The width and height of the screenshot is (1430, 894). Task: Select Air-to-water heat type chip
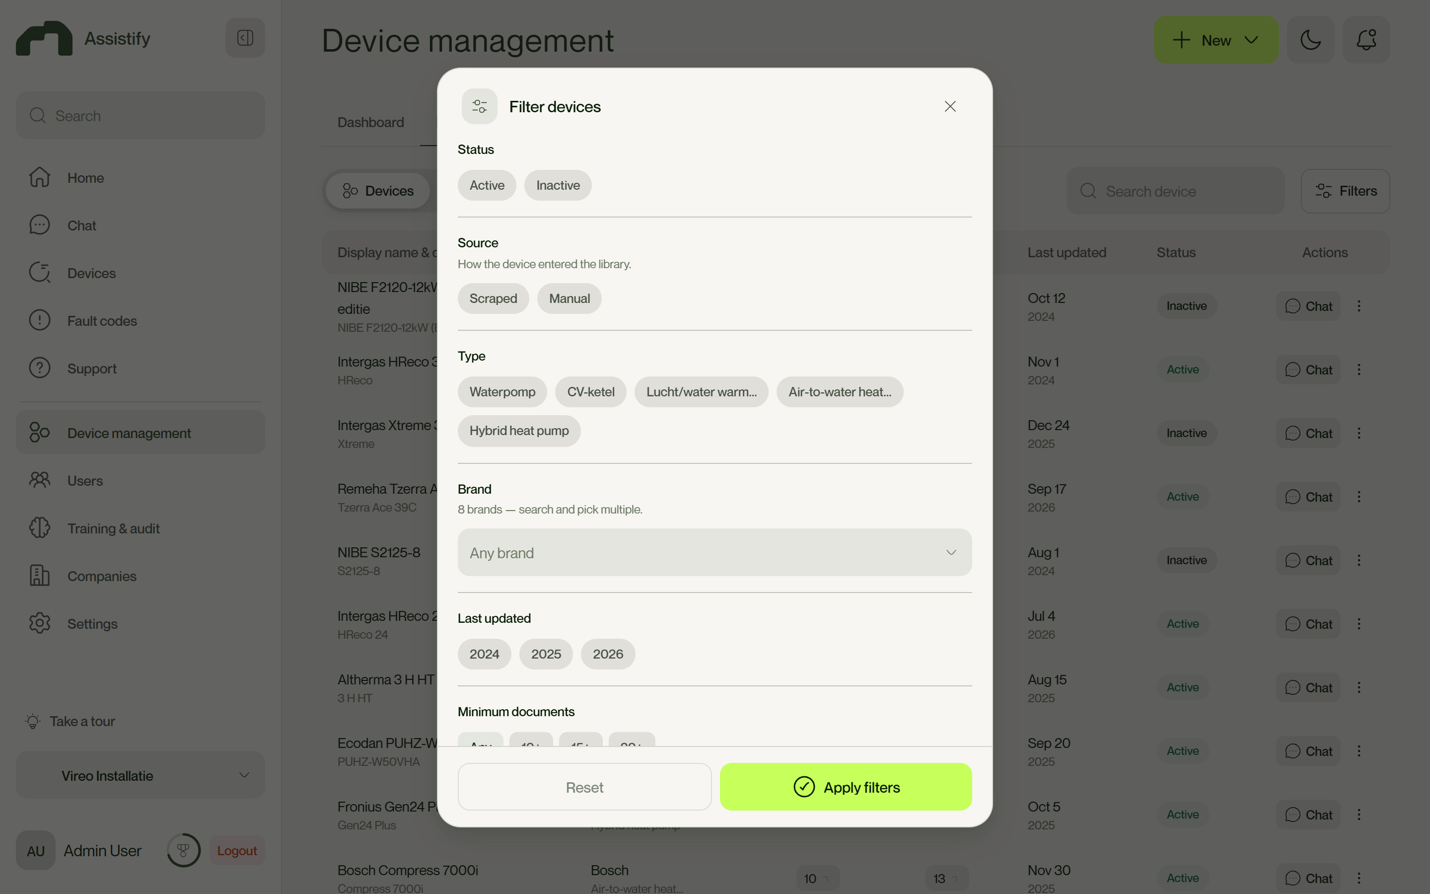point(839,392)
